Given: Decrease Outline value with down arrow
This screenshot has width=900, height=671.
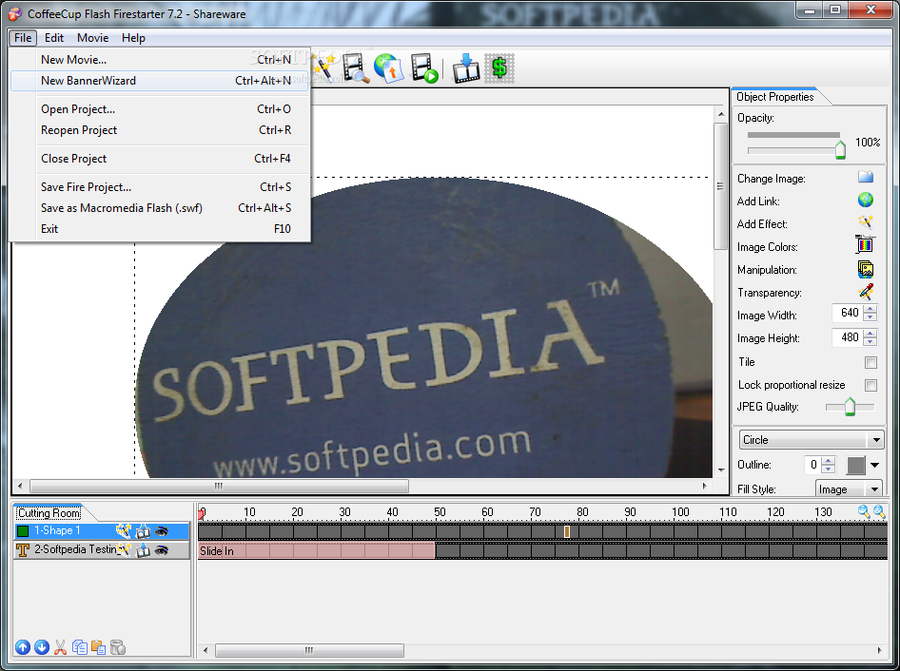Looking at the screenshot, I should pyautogui.click(x=828, y=469).
